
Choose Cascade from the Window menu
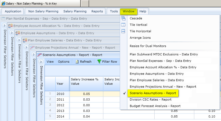coord(136,18)
